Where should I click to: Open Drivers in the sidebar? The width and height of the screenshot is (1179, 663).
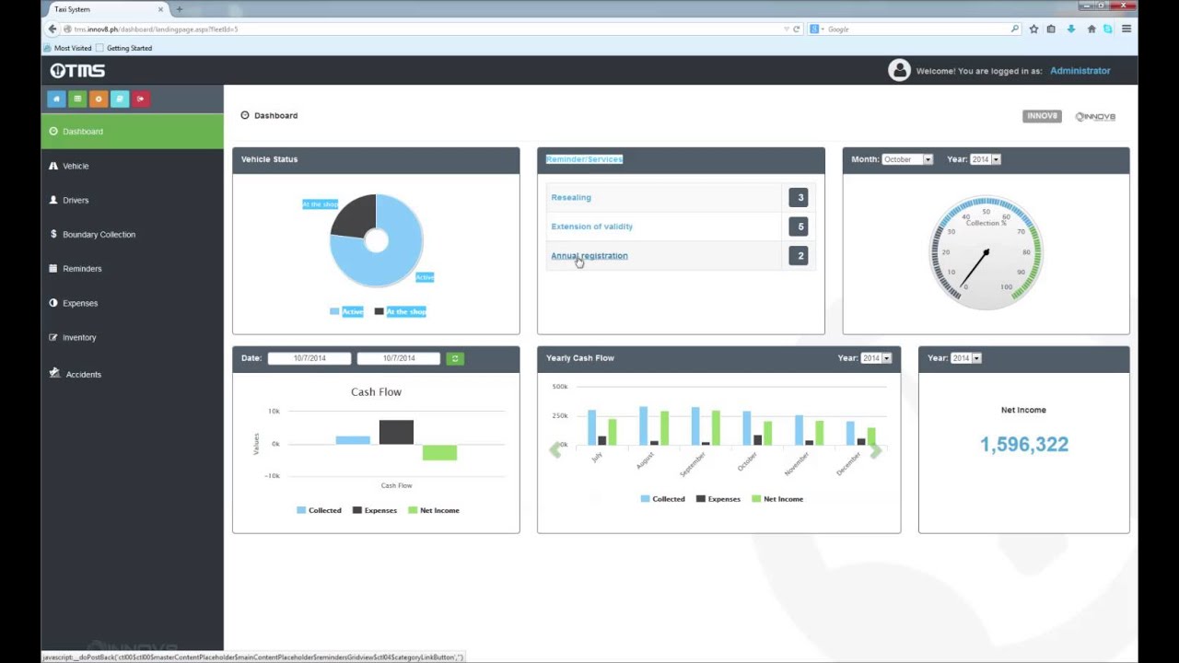click(x=132, y=200)
